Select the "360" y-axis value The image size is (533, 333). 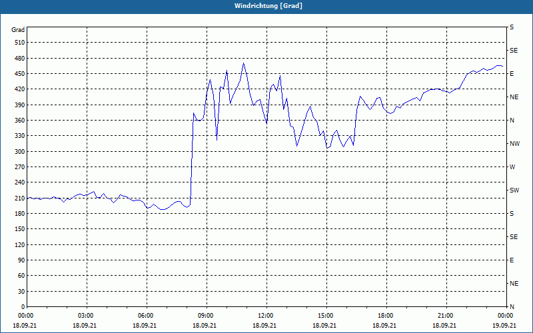click(x=20, y=121)
